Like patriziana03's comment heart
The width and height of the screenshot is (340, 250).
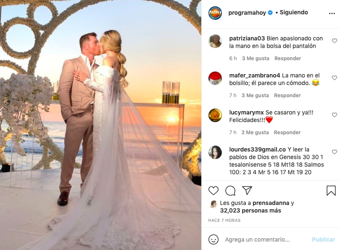[335, 41]
